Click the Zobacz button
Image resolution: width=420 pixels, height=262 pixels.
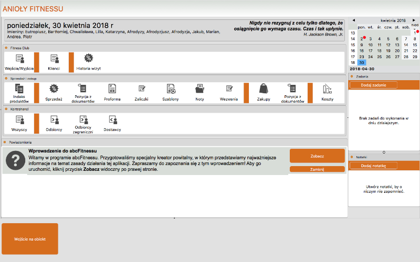coord(317,156)
